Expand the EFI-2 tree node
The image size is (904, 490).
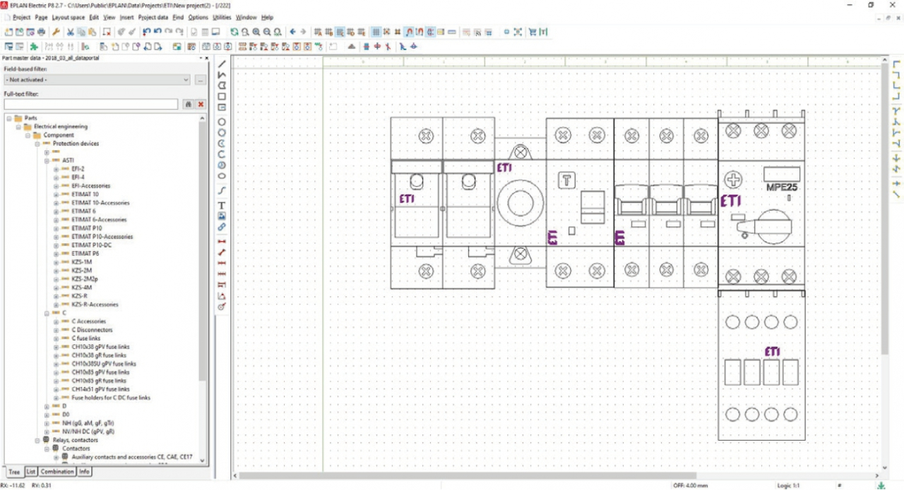click(x=56, y=169)
